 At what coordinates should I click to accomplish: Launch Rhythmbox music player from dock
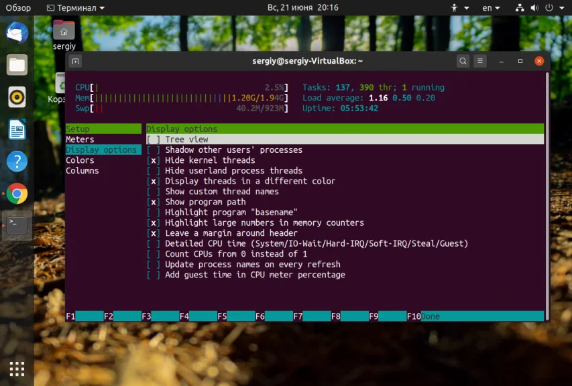point(17,97)
